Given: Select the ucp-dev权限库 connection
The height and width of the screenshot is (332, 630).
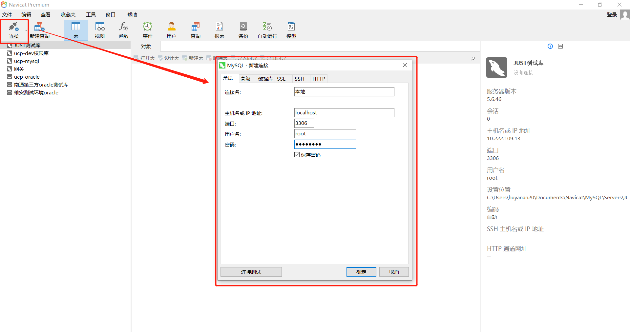Looking at the screenshot, I should (x=31, y=53).
